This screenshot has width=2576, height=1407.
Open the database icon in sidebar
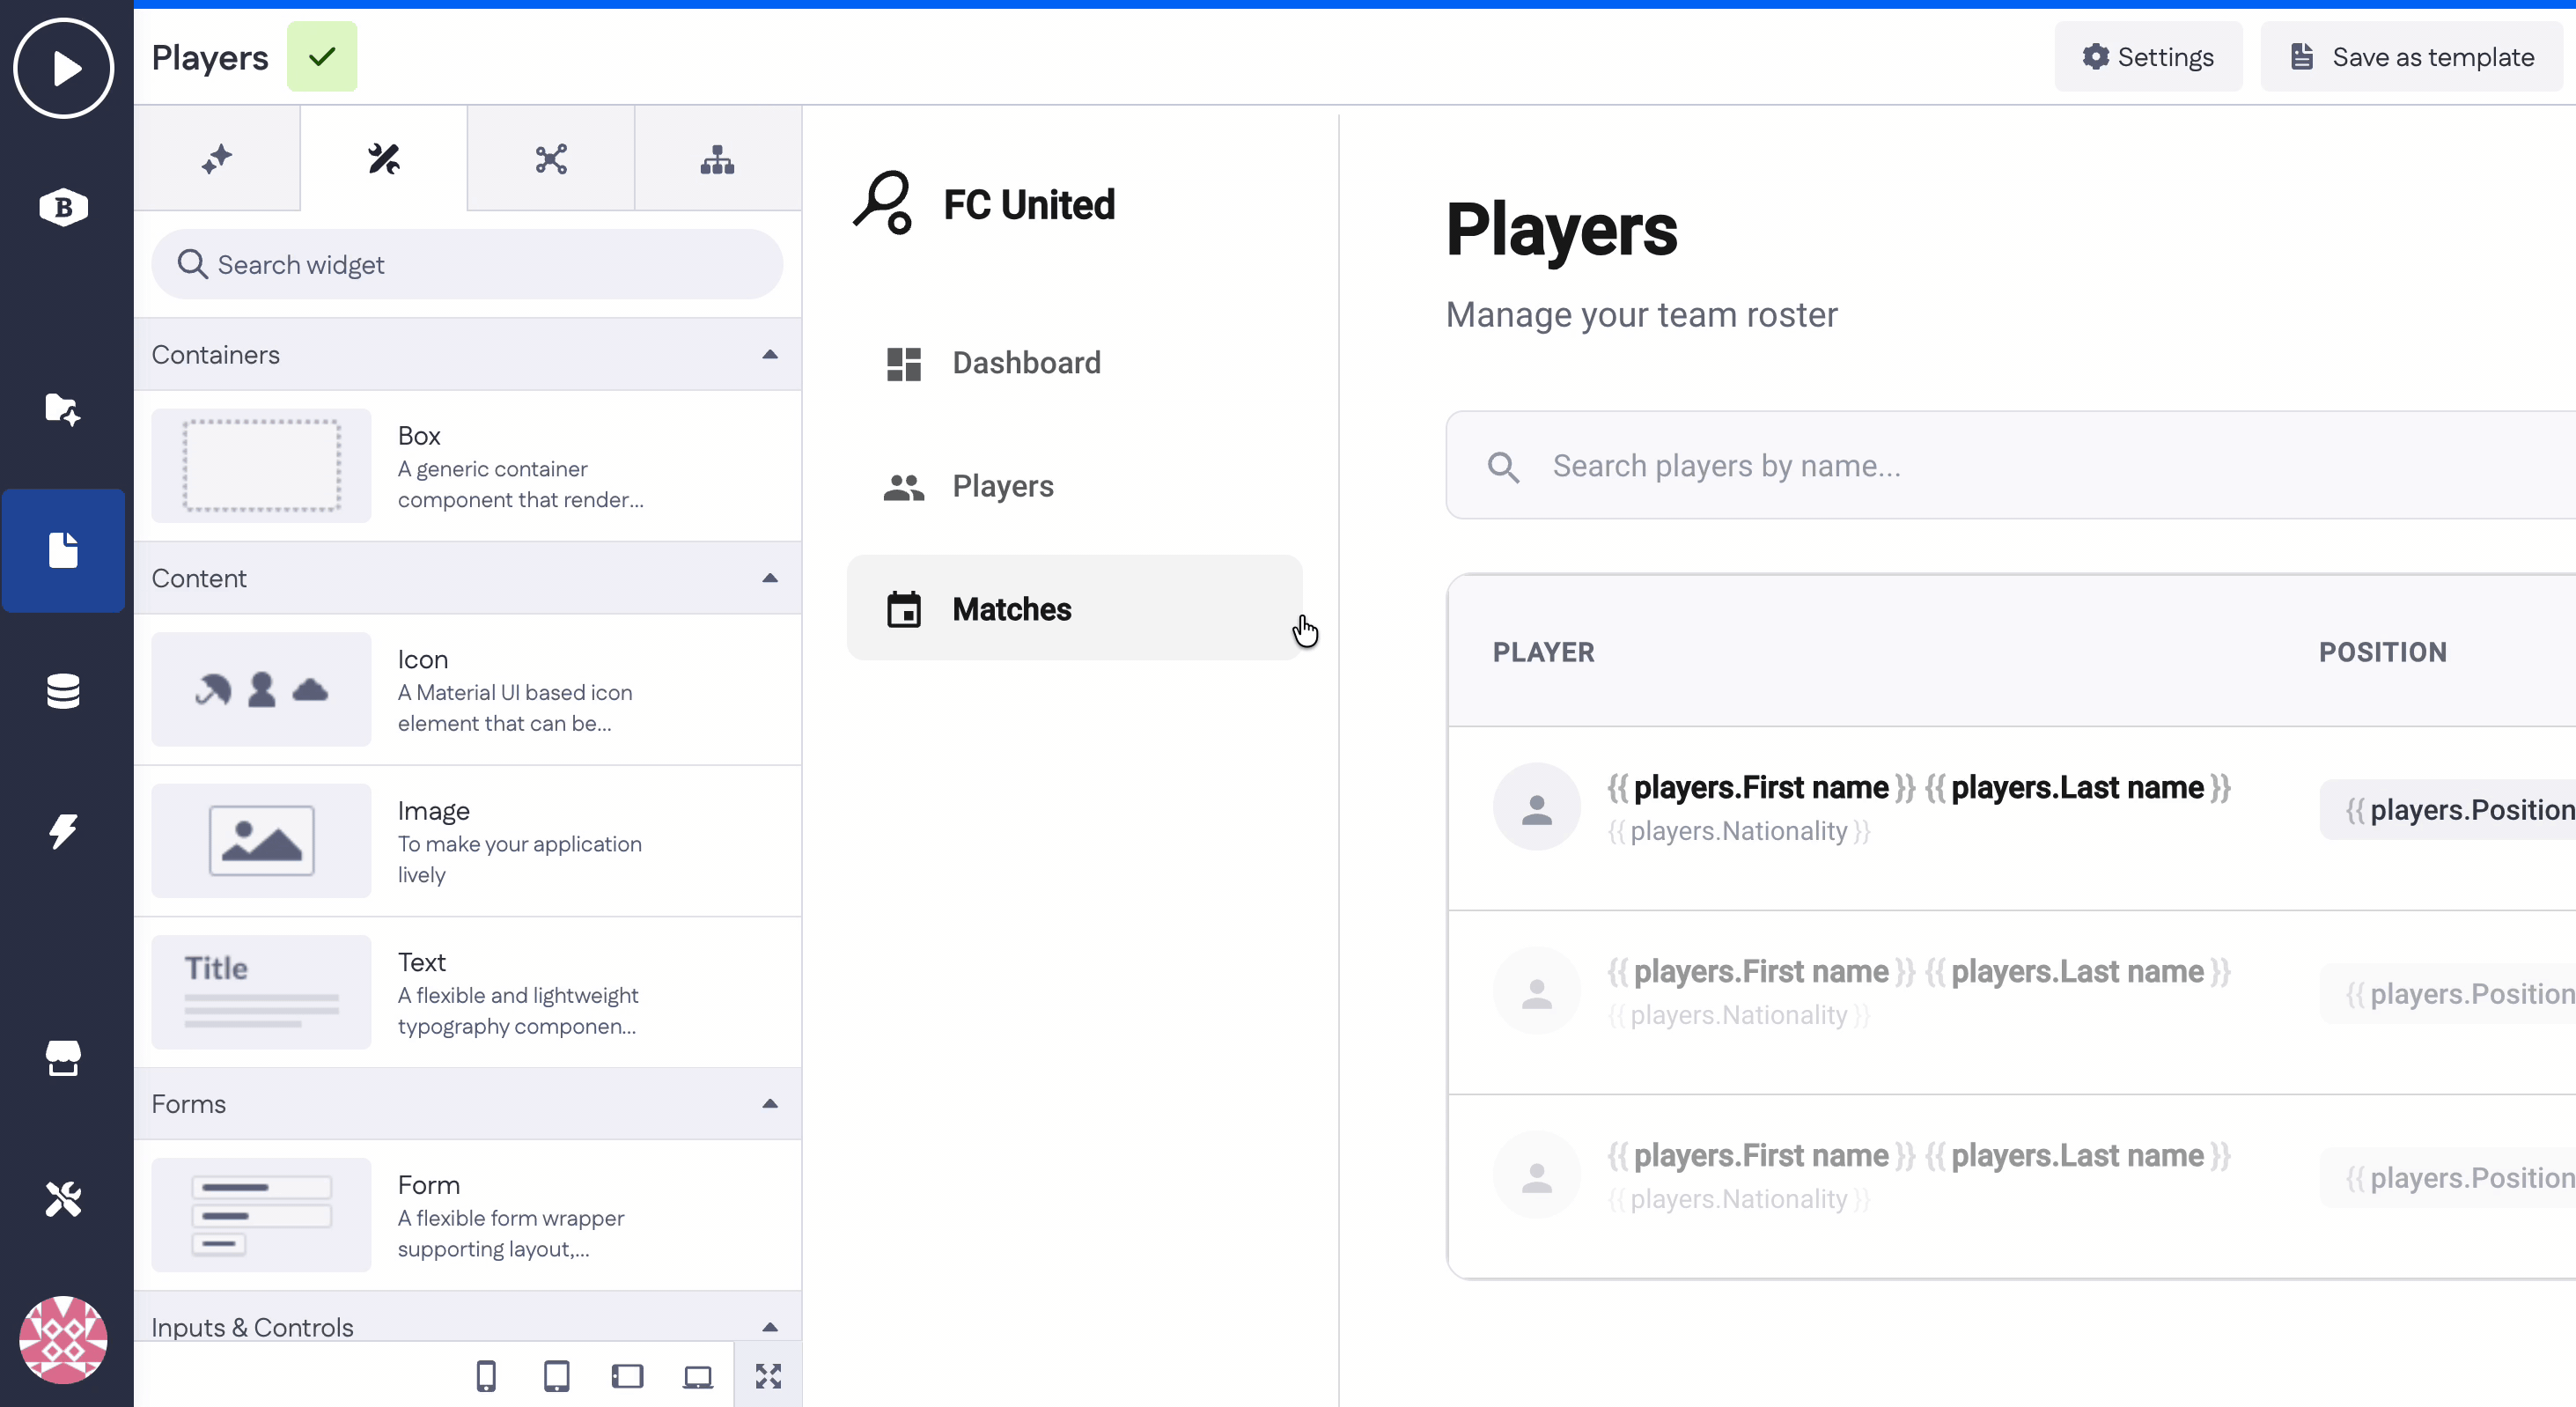(63, 691)
